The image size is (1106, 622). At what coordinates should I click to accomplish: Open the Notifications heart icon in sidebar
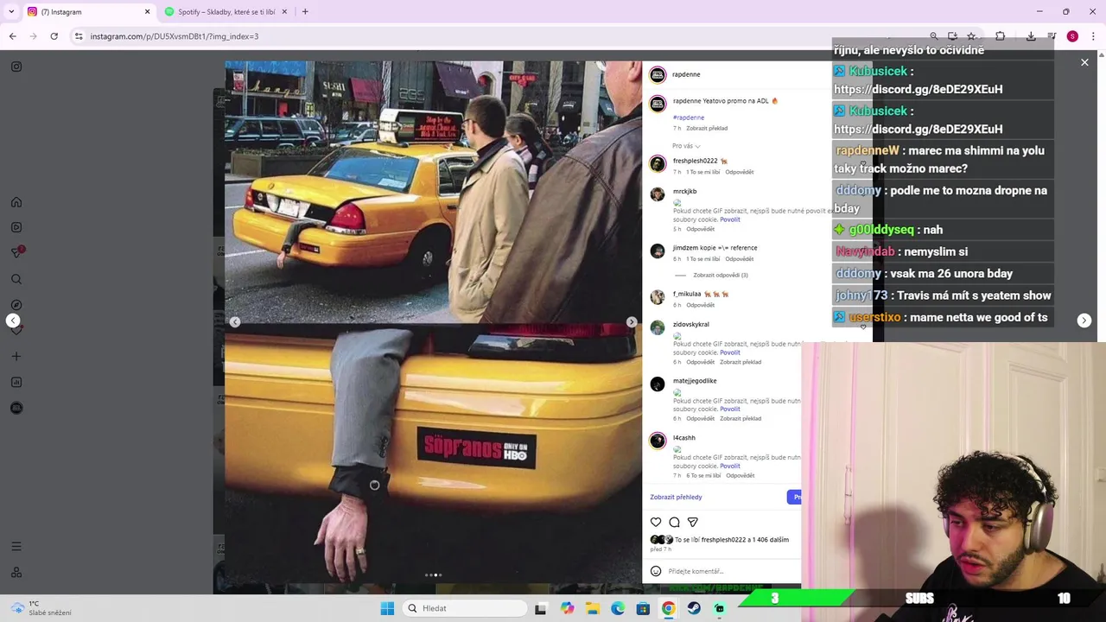16,331
